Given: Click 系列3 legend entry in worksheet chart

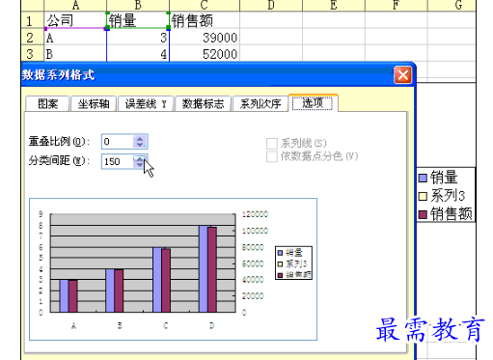Looking at the screenshot, I should pos(442,196).
